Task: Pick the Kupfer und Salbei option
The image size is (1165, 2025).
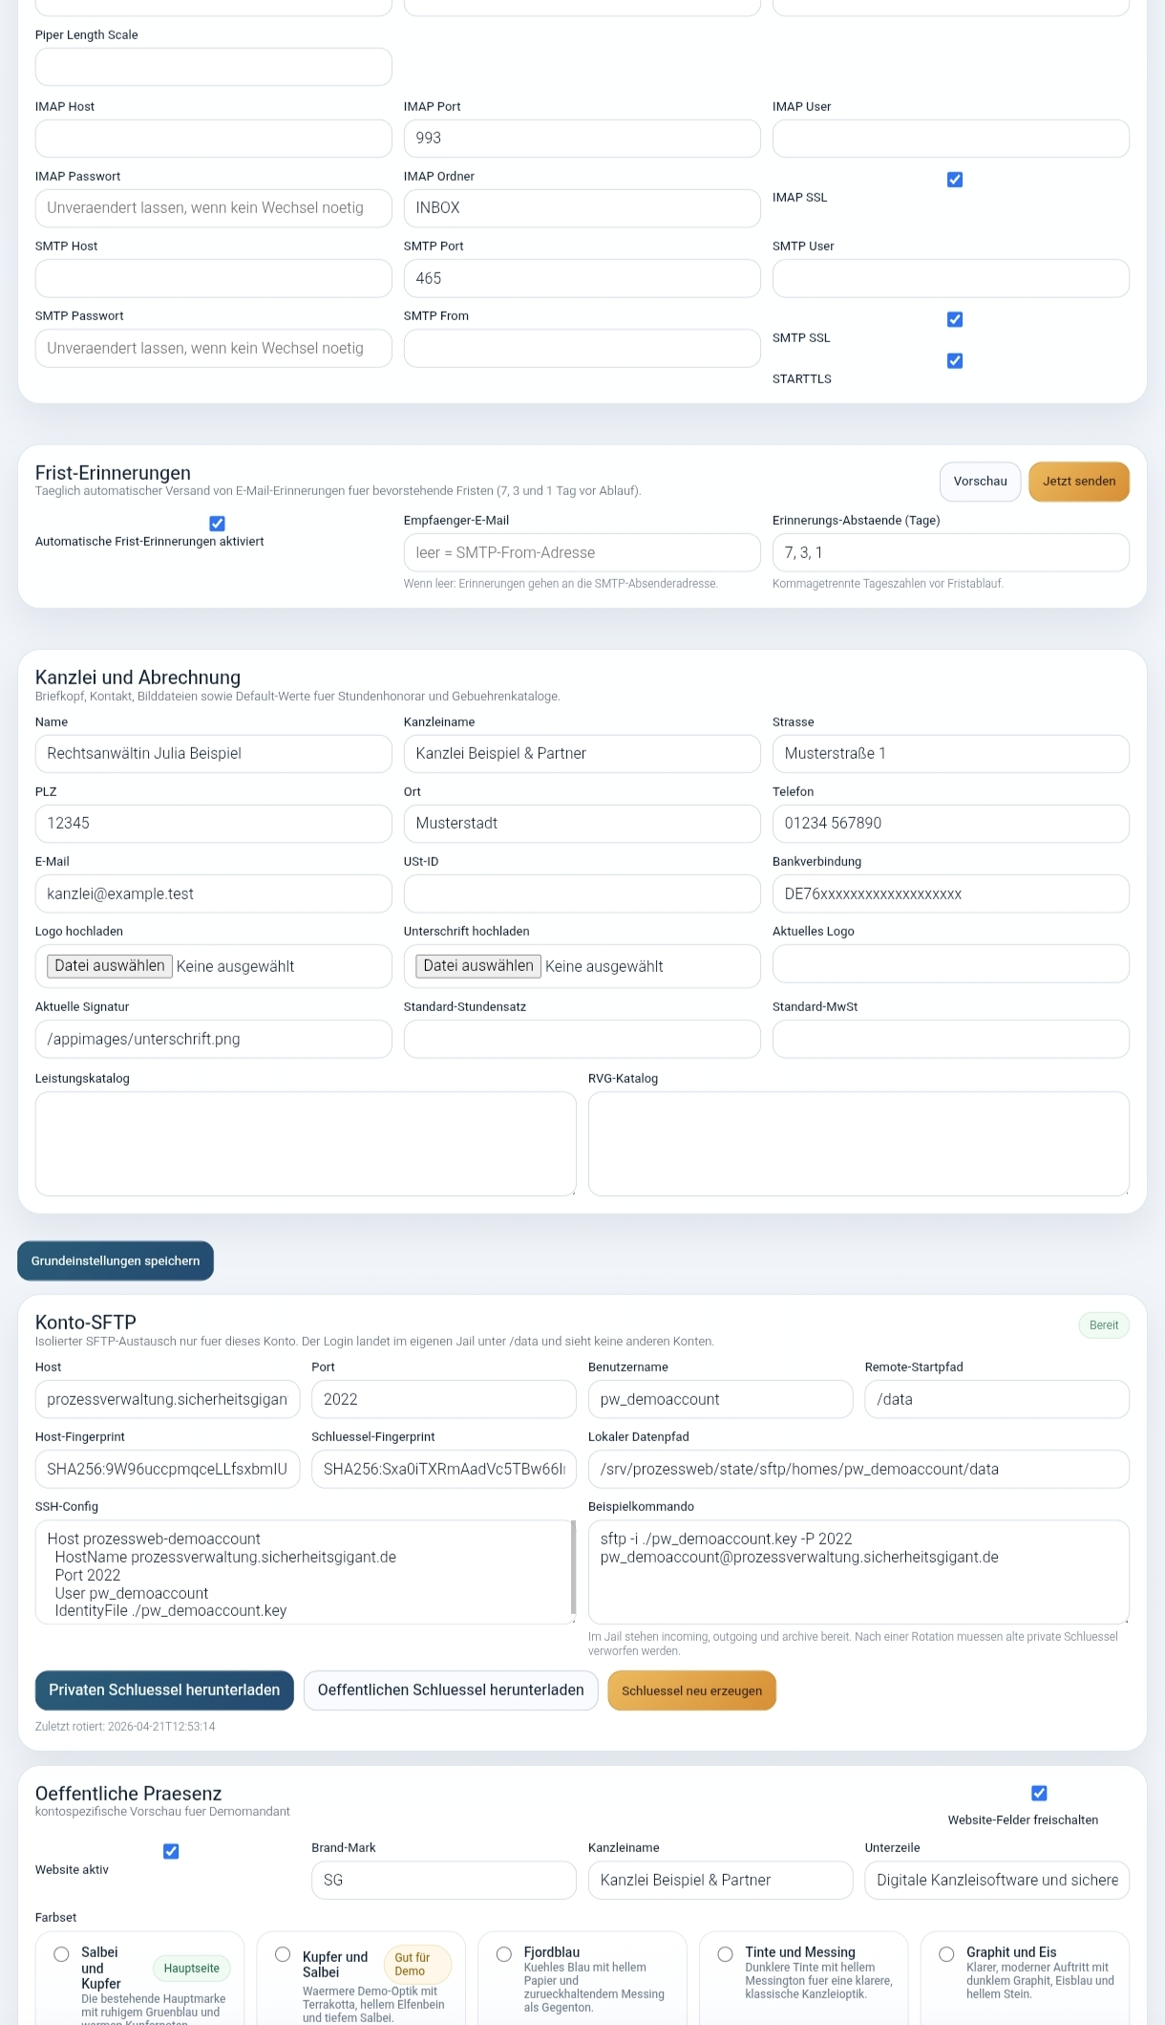Action: [283, 1954]
